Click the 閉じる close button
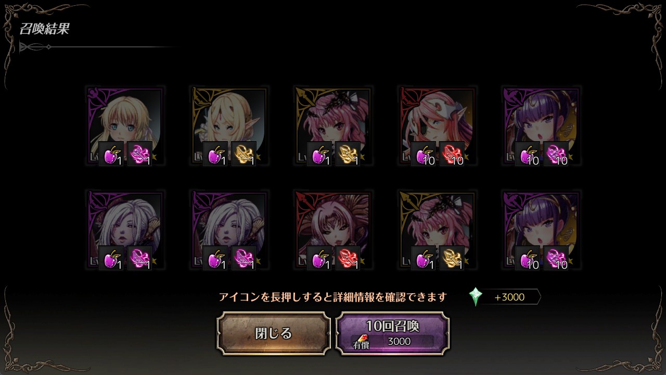This screenshot has width=666, height=375. click(274, 333)
